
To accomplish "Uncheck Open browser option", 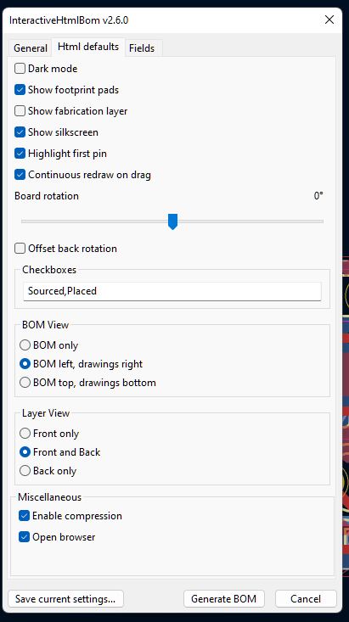I will (x=25, y=537).
